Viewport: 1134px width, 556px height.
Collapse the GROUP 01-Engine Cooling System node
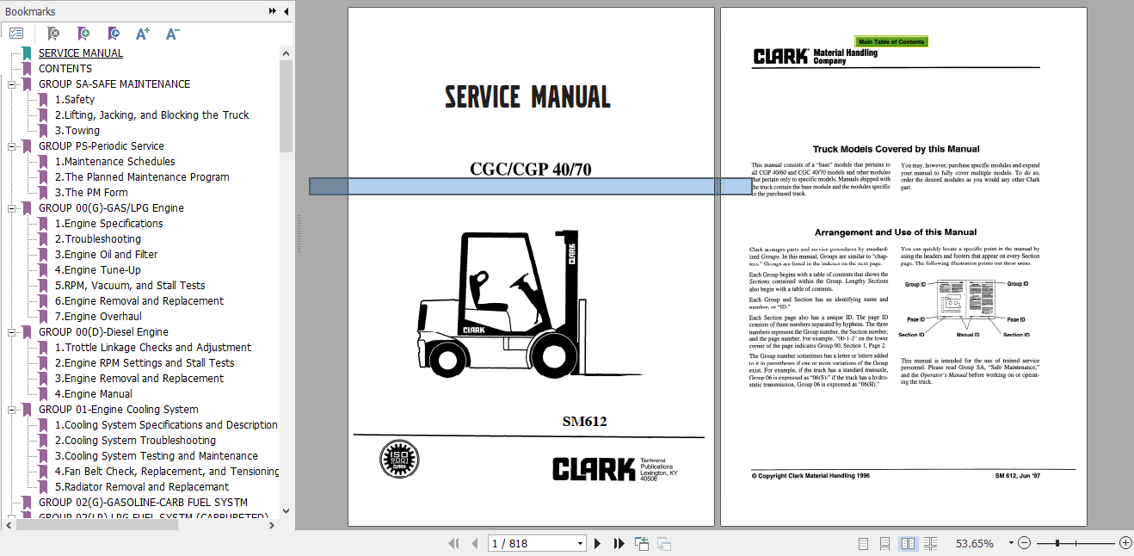(12, 410)
